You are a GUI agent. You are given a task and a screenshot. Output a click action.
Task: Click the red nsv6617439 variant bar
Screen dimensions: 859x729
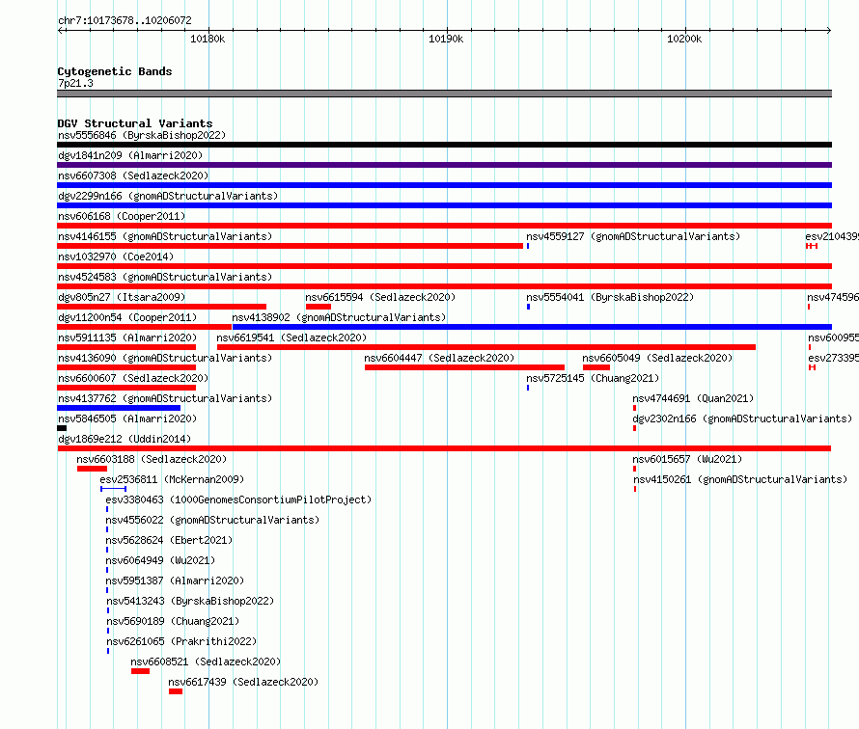tap(176, 691)
